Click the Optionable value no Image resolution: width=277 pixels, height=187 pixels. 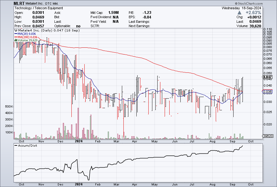tap(78, 26)
